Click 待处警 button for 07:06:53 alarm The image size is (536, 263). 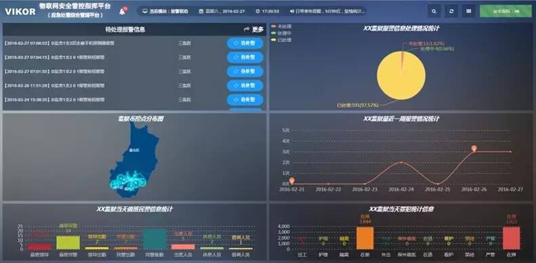click(245, 43)
